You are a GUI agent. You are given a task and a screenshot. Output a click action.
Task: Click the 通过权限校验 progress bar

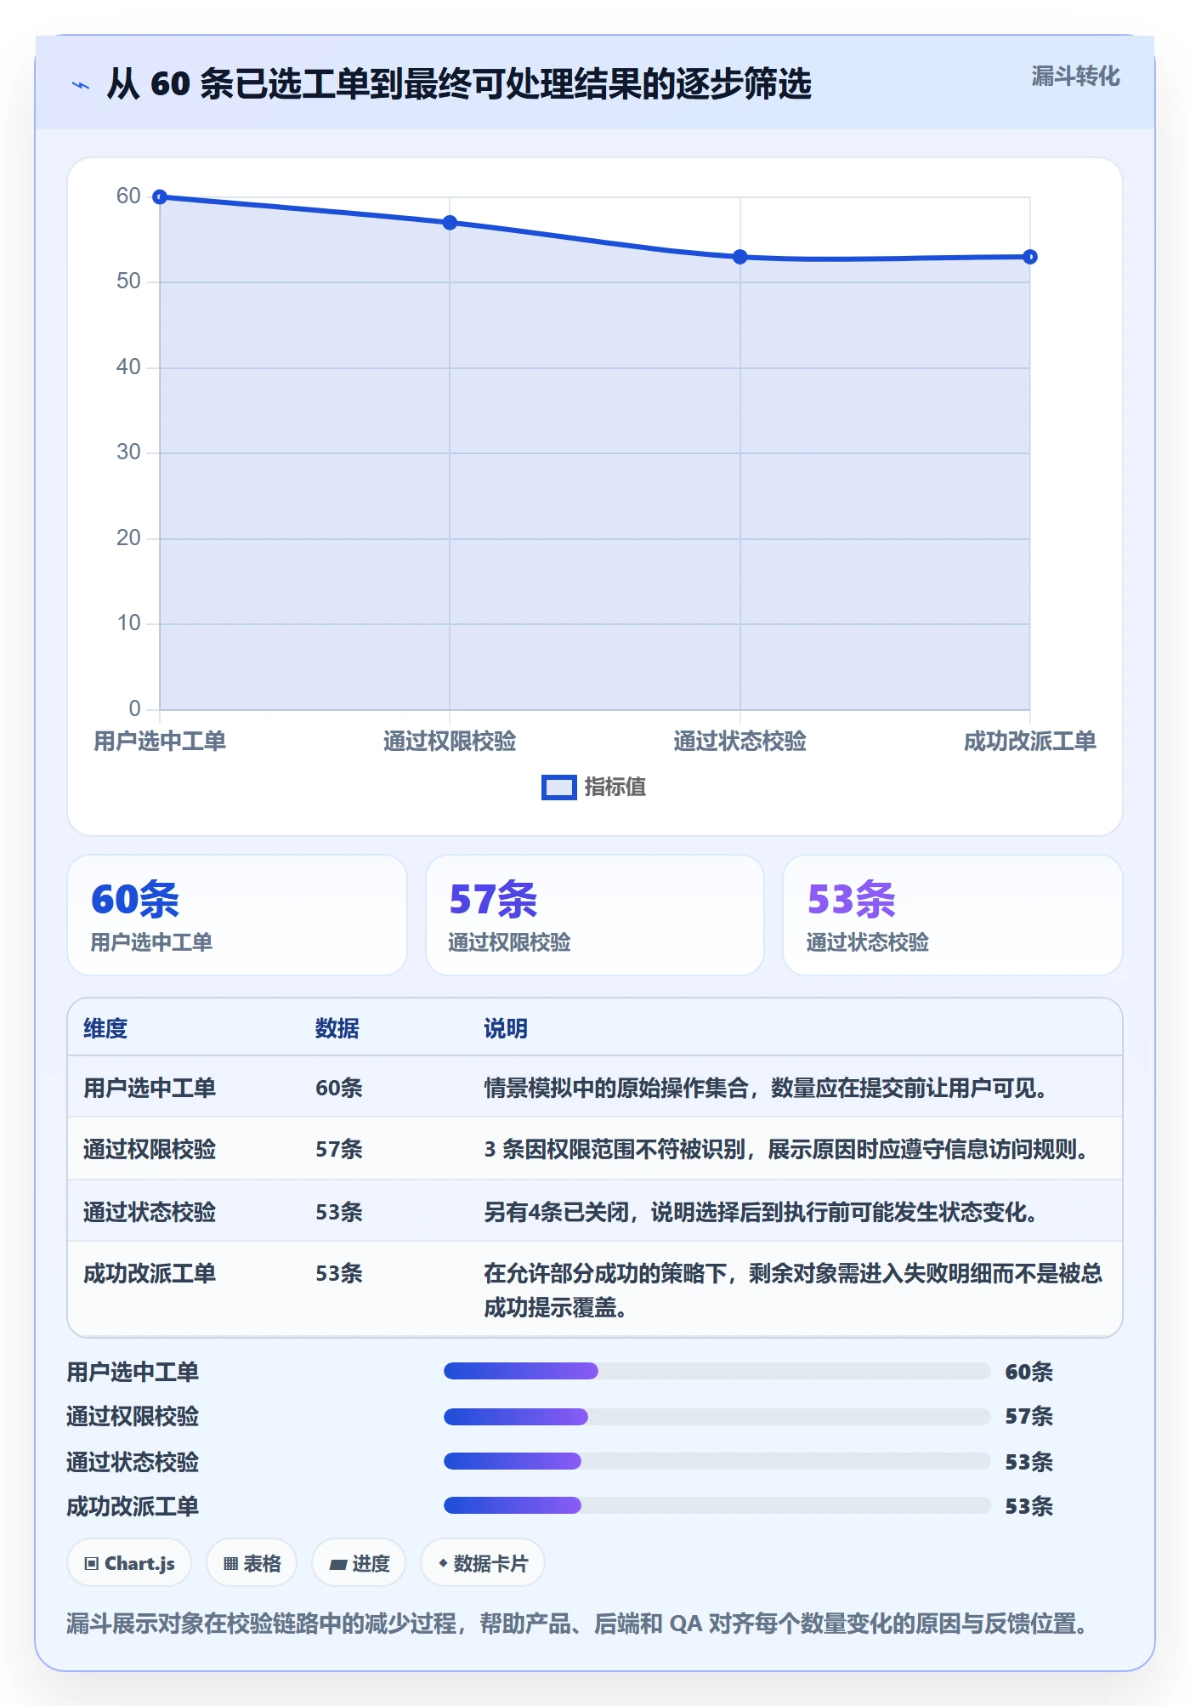(x=717, y=1417)
